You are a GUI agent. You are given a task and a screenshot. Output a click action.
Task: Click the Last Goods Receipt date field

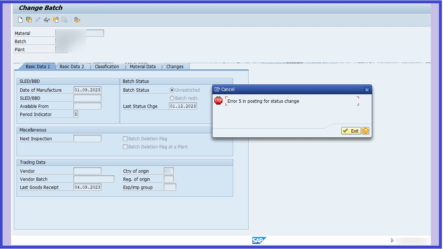[x=87, y=187]
